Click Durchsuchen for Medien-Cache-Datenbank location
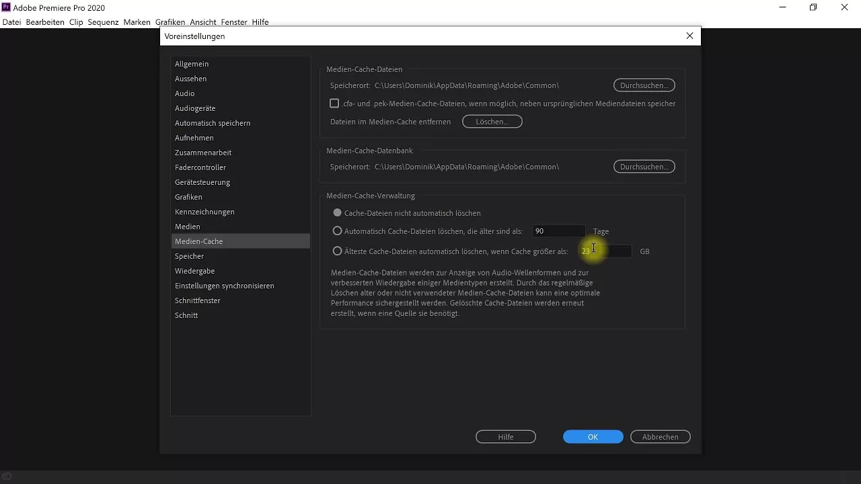 (x=644, y=166)
